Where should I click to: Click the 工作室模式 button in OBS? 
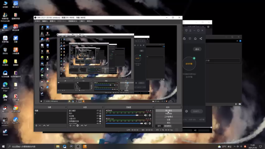pos(169,117)
